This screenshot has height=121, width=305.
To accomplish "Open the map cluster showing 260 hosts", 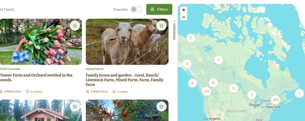I will pos(276,100).
